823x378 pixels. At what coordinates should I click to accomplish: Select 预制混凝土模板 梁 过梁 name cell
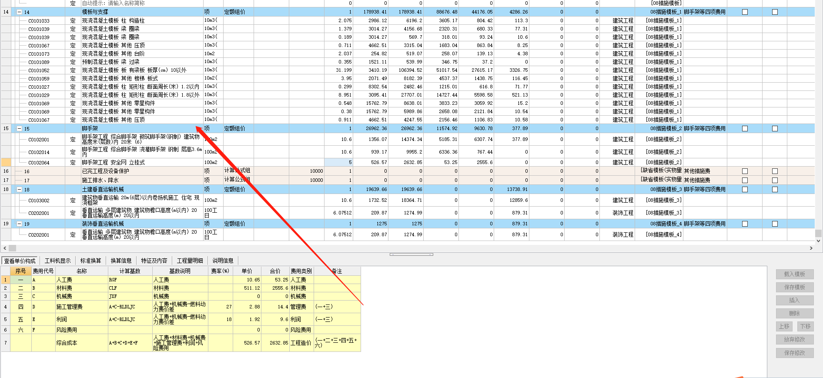pyautogui.click(x=142, y=62)
